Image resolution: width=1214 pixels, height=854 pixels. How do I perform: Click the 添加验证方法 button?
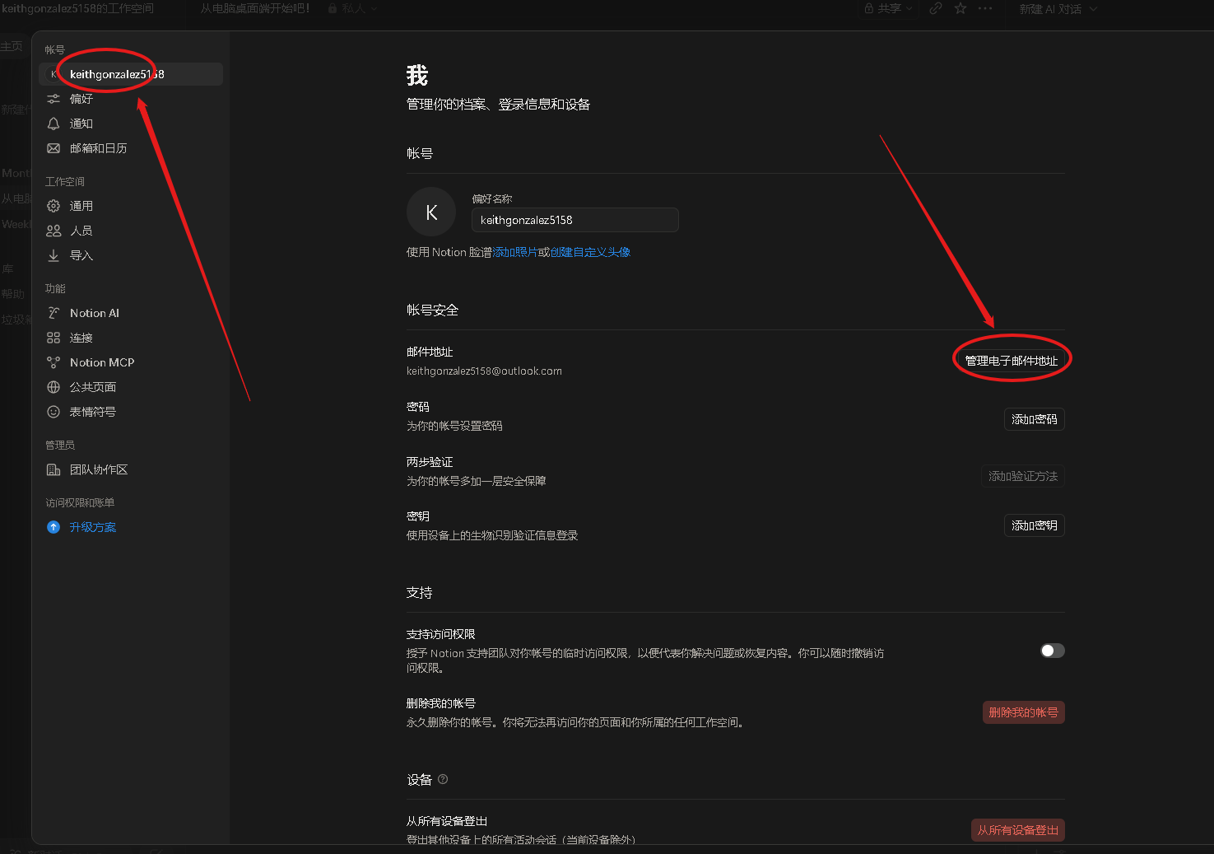point(1023,476)
